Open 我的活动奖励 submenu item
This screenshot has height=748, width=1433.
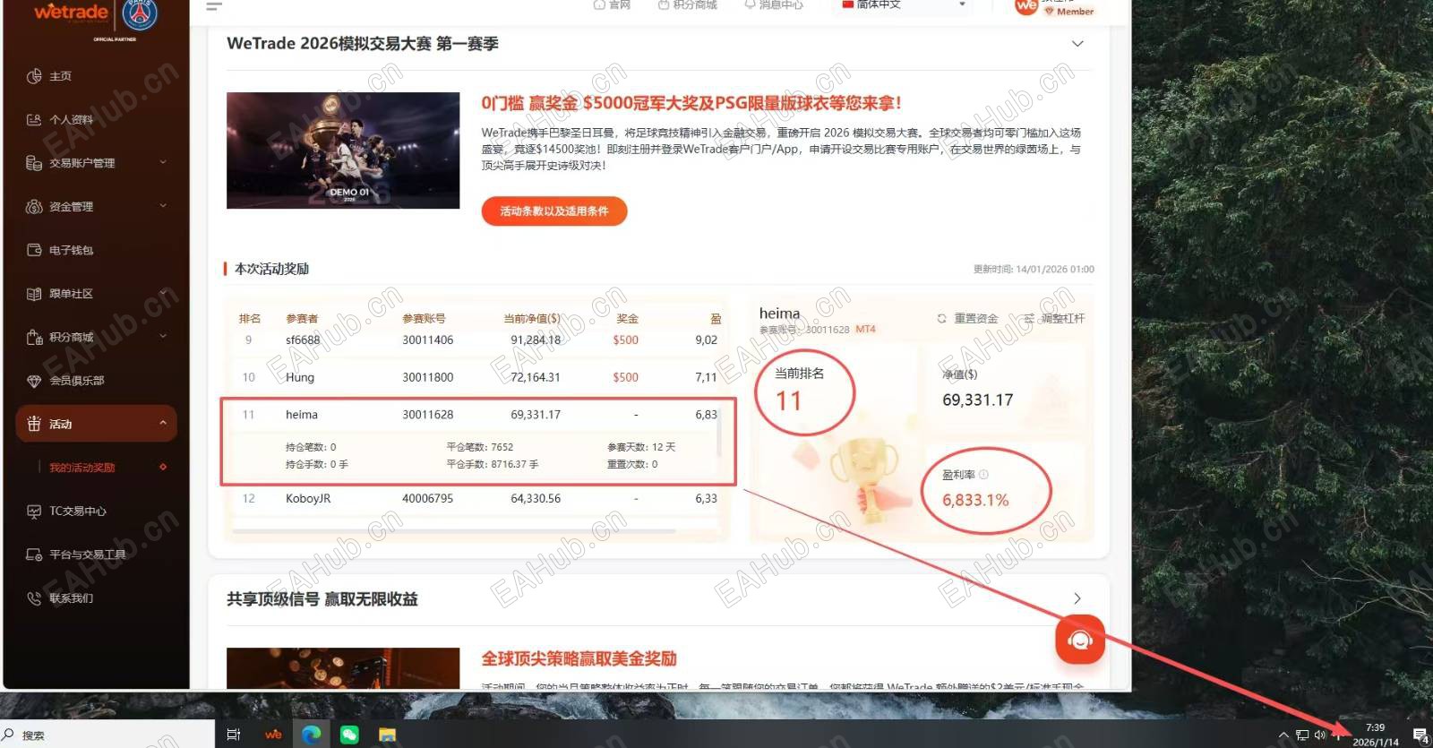82,468
